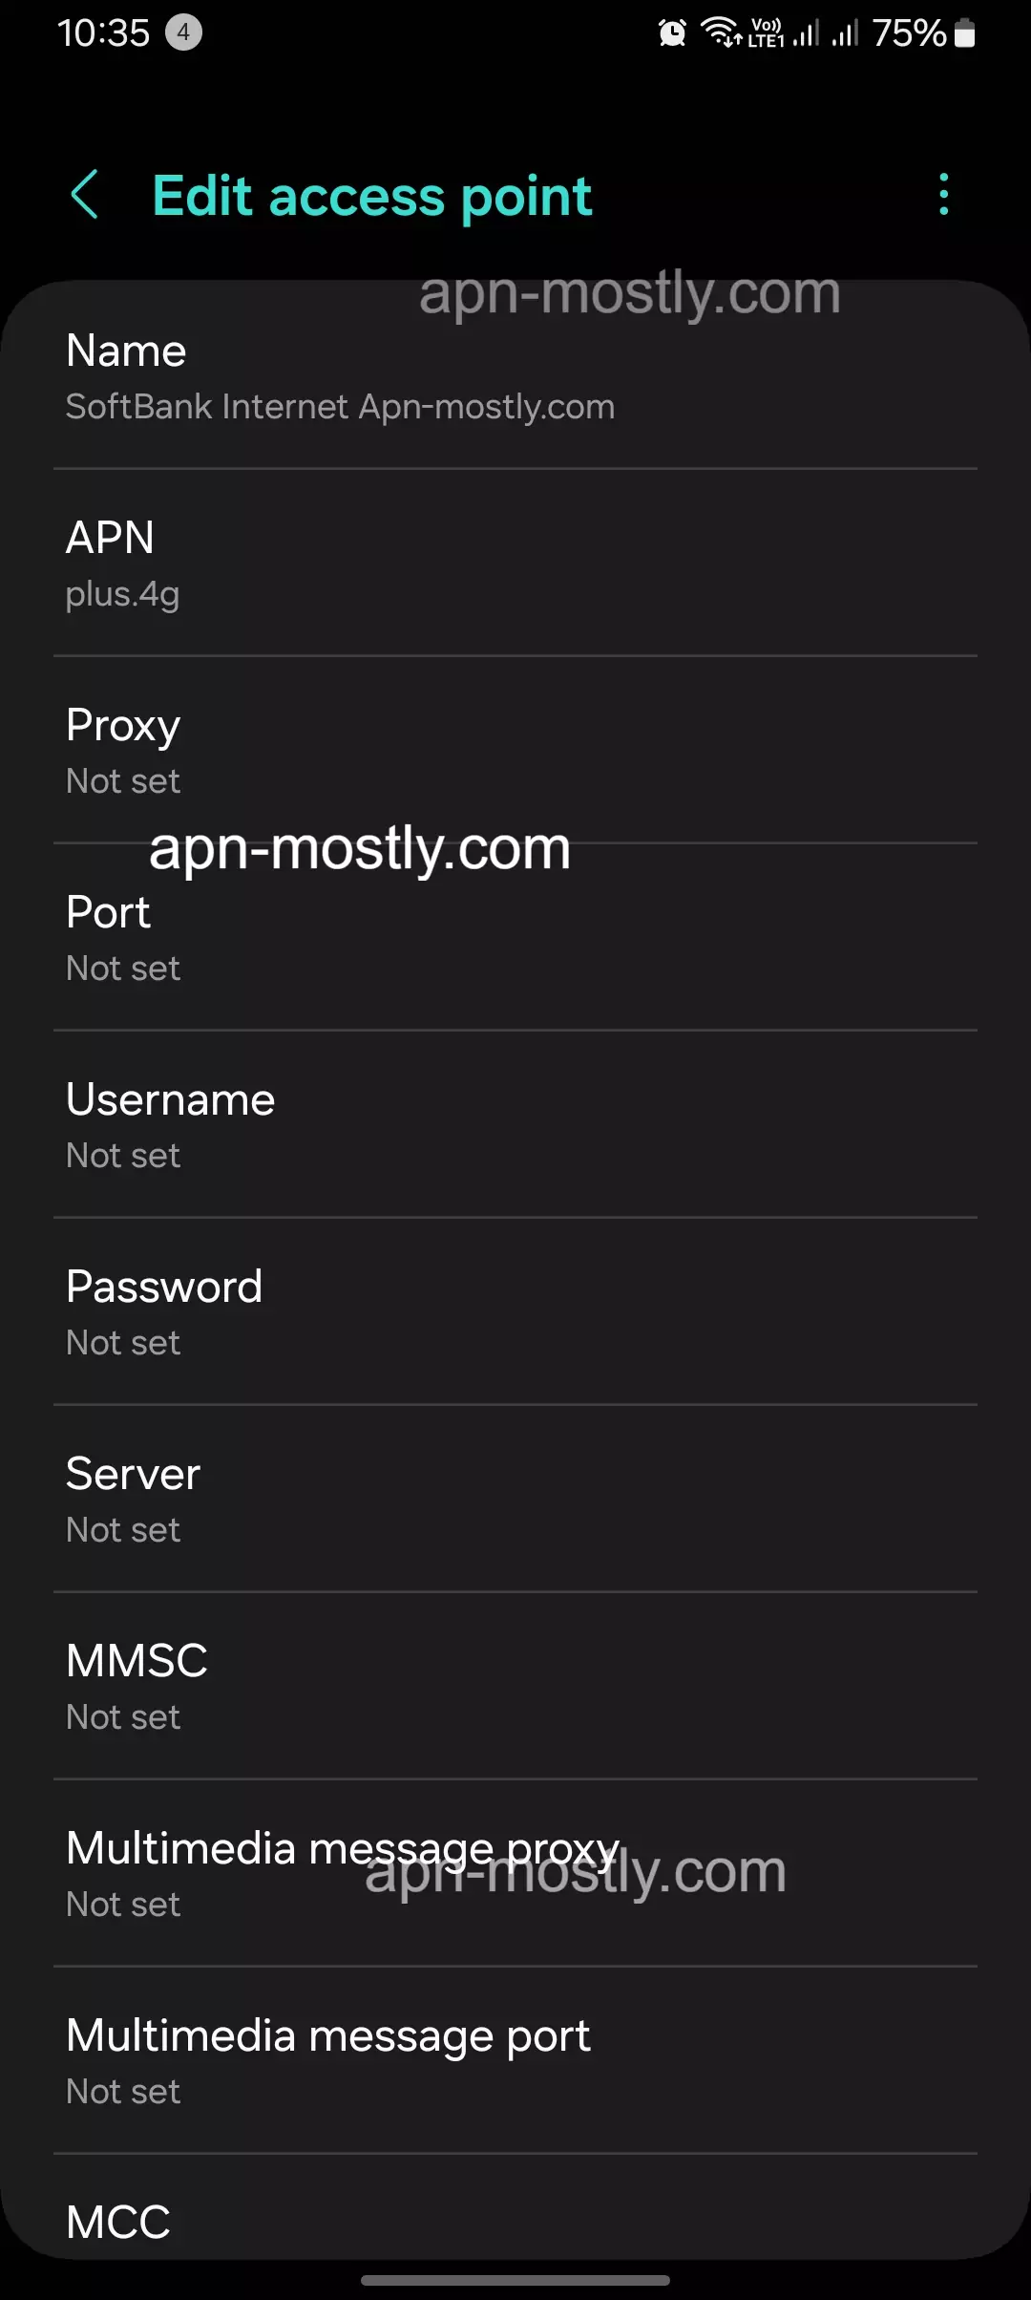Edit the MMSC entry
The height and width of the screenshot is (2300, 1031).
click(515, 1687)
